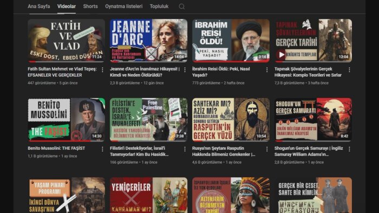Image resolution: width=379 pixels, height=213 pixels.
Task: Play the Shogun'un Gerçek Samurayı thumbnail
Action: (x=313, y=119)
